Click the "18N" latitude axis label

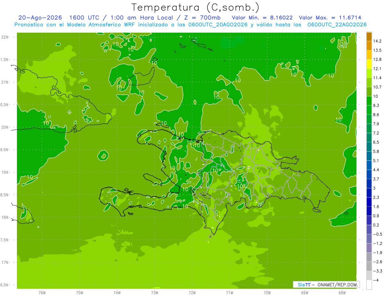click(x=5, y=218)
